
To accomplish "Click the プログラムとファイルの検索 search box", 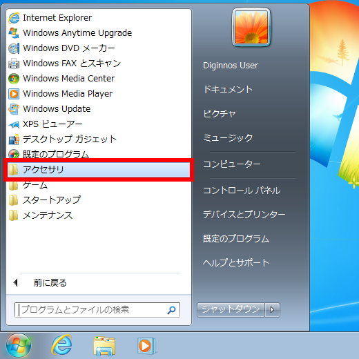I will [x=97, y=310].
